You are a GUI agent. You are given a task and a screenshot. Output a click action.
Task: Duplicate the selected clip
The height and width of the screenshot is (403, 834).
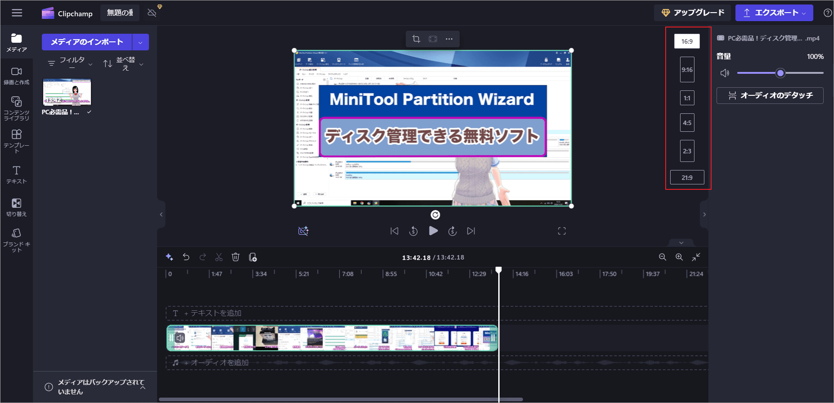tap(252, 257)
